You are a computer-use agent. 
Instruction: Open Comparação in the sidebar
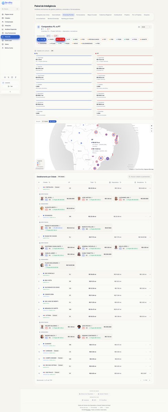[x=10, y=22]
